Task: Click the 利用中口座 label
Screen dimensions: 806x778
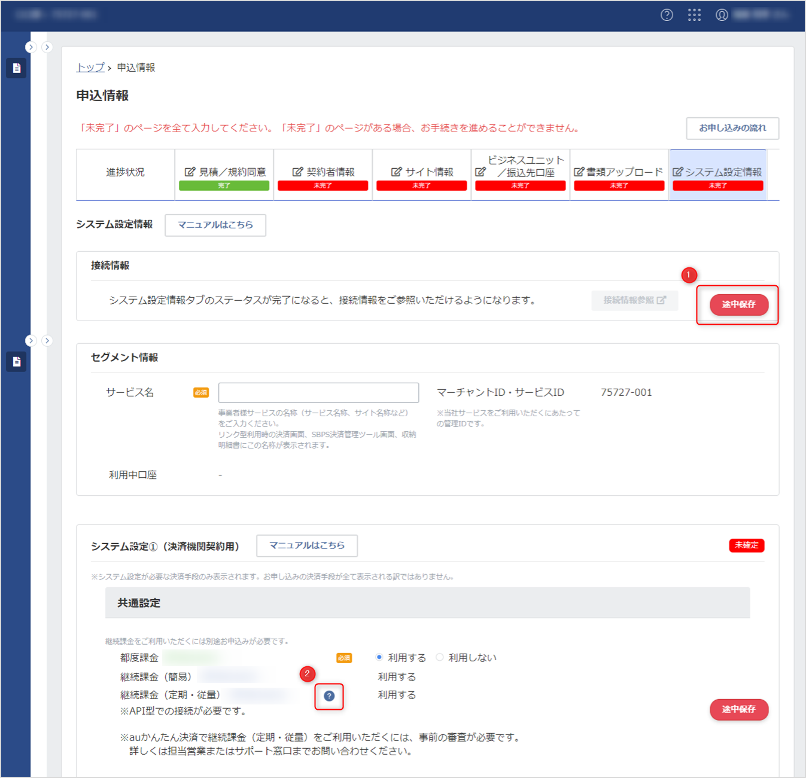Action: click(x=133, y=475)
